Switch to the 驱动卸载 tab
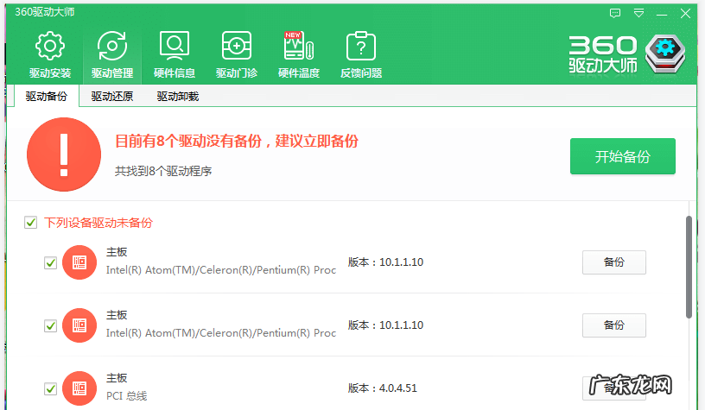The height and width of the screenshot is (410, 705). click(178, 96)
